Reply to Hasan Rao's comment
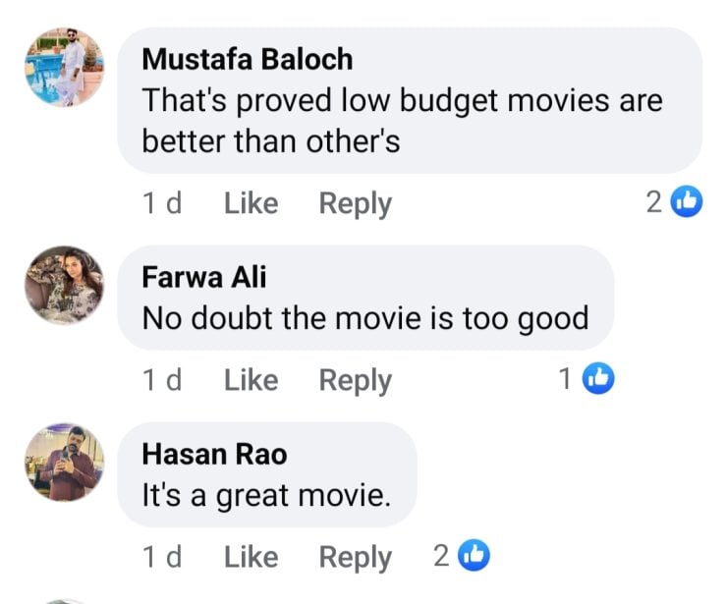Image resolution: width=727 pixels, height=604 pixels. 355,557
